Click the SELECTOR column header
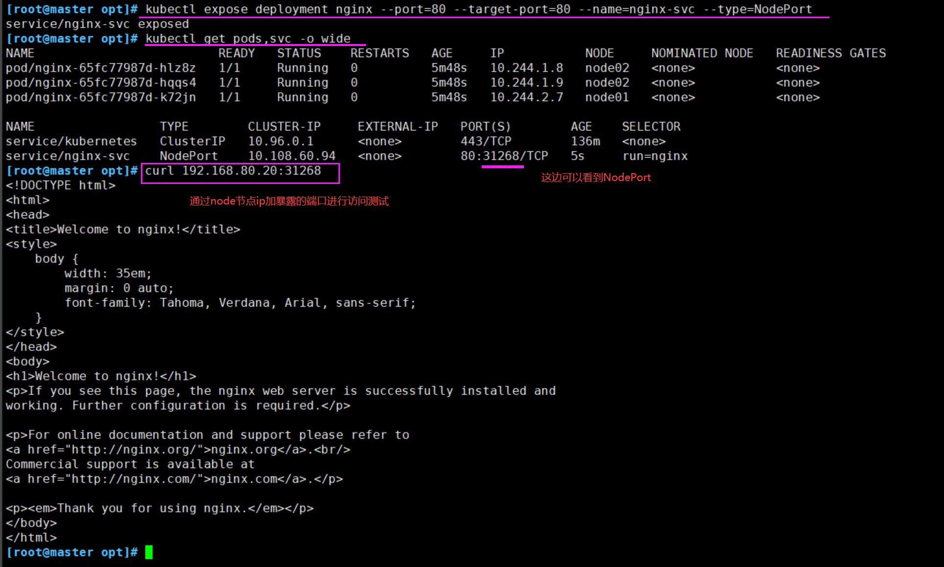The image size is (944, 567). (652, 127)
